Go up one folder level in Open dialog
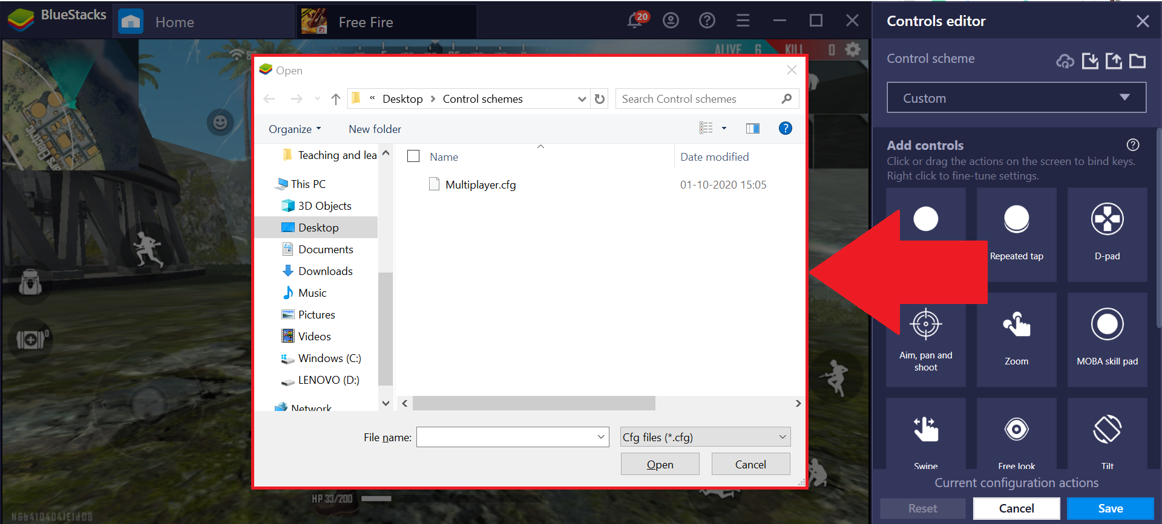This screenshot has height=524, width=1162. tap(336, 99)
